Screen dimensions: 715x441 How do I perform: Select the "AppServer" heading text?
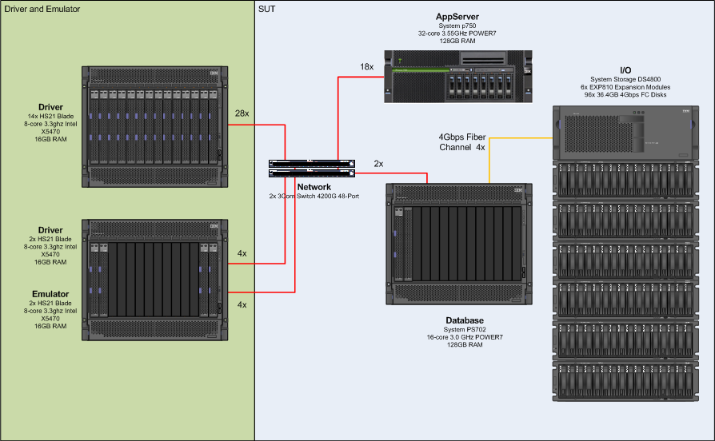[457, 16]
